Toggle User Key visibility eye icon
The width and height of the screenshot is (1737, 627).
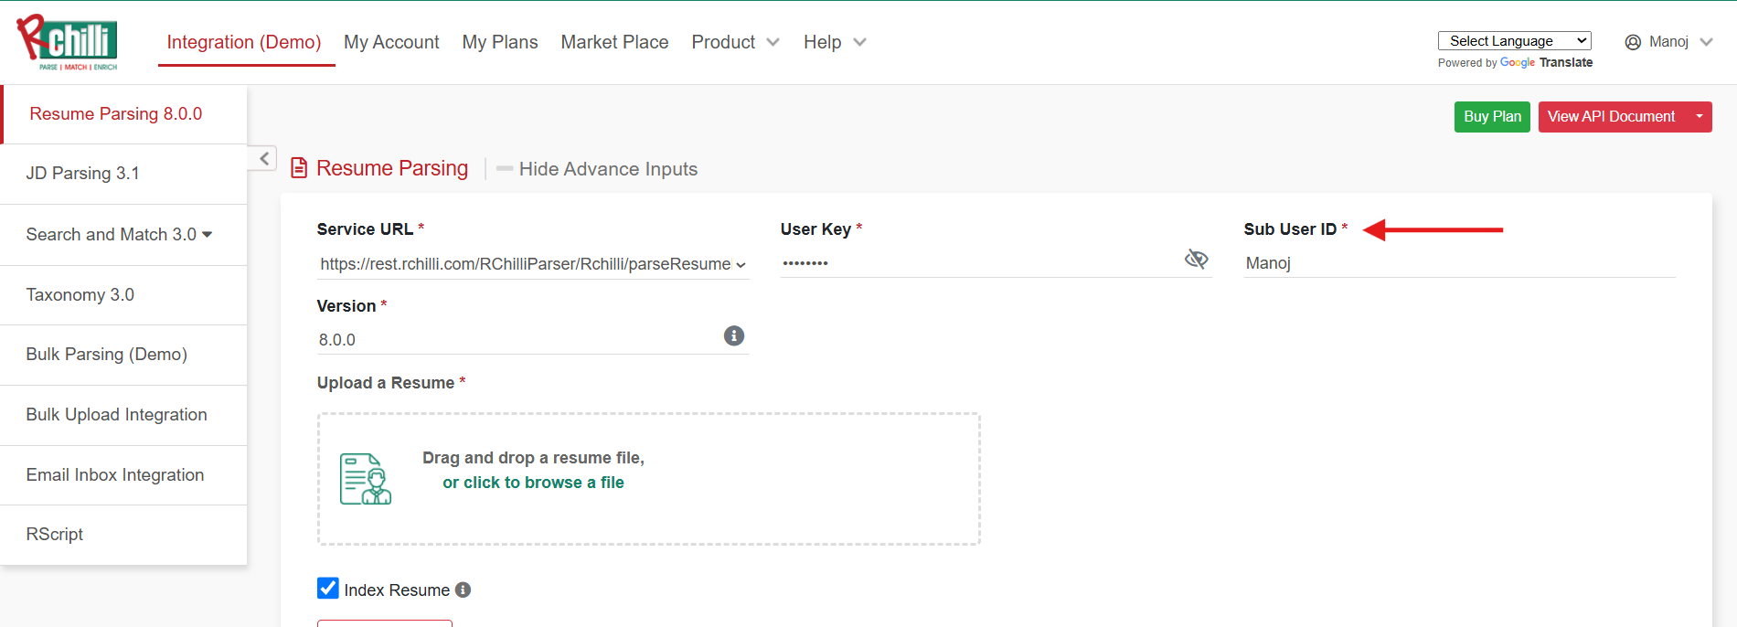1196,260
